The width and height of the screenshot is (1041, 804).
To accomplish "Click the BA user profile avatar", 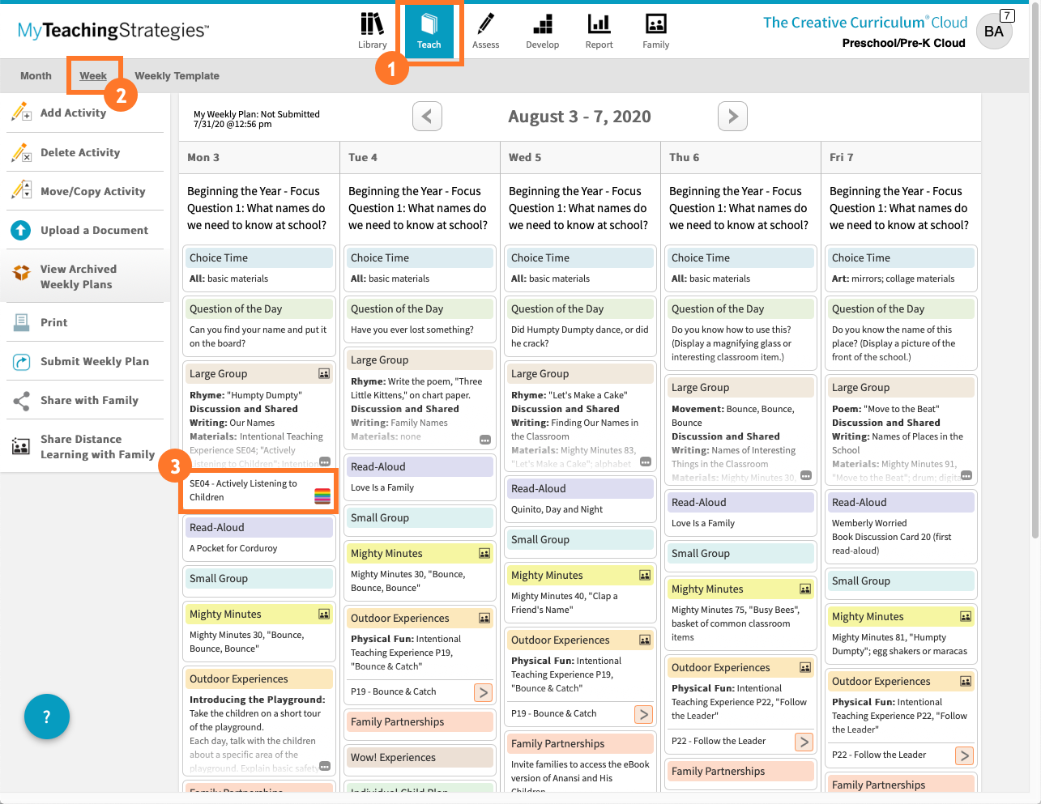I will coord(994,32).
